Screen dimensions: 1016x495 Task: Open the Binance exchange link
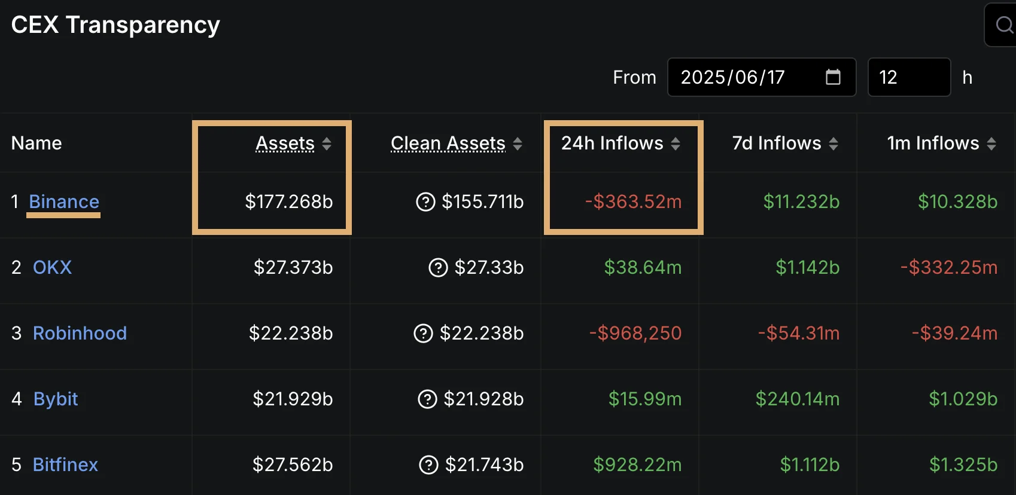64,202
